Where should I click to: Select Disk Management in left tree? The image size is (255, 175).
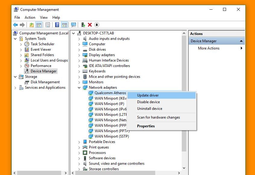point(45,82)
